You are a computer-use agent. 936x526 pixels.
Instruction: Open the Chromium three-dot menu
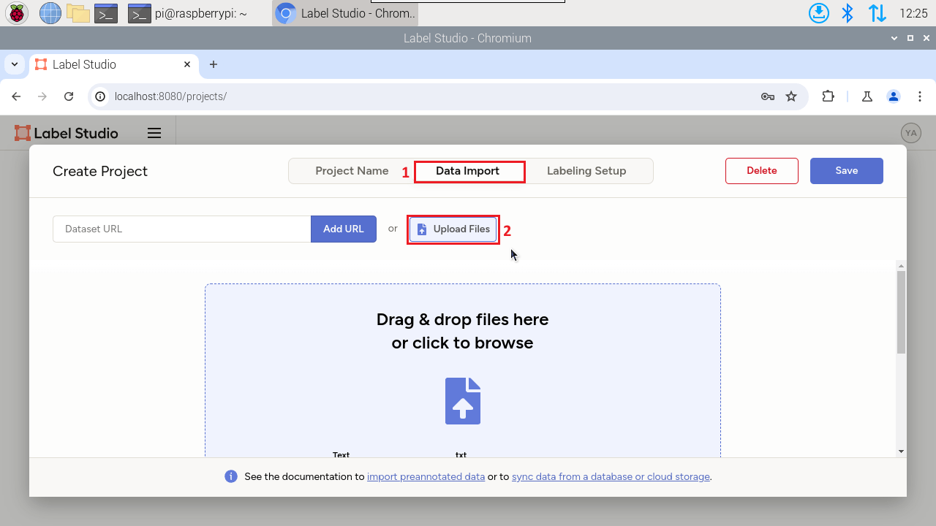pyautogui.click(x=920, y=96)
